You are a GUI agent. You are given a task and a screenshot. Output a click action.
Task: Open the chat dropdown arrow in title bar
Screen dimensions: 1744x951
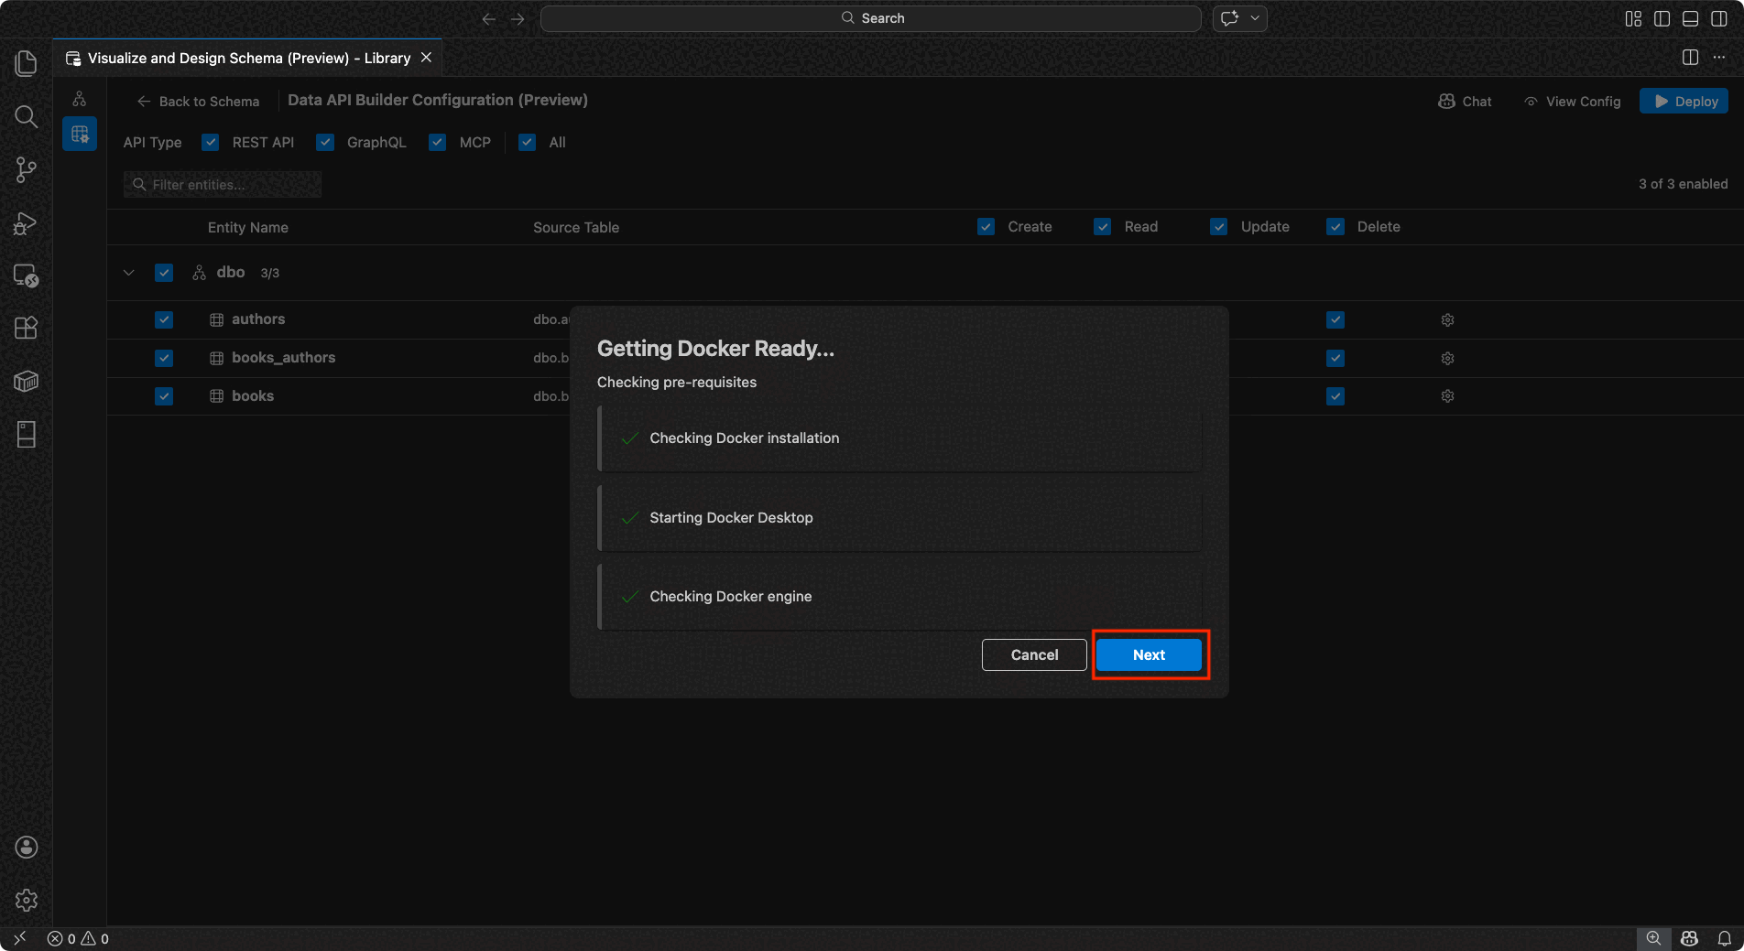click(1255, 18)
